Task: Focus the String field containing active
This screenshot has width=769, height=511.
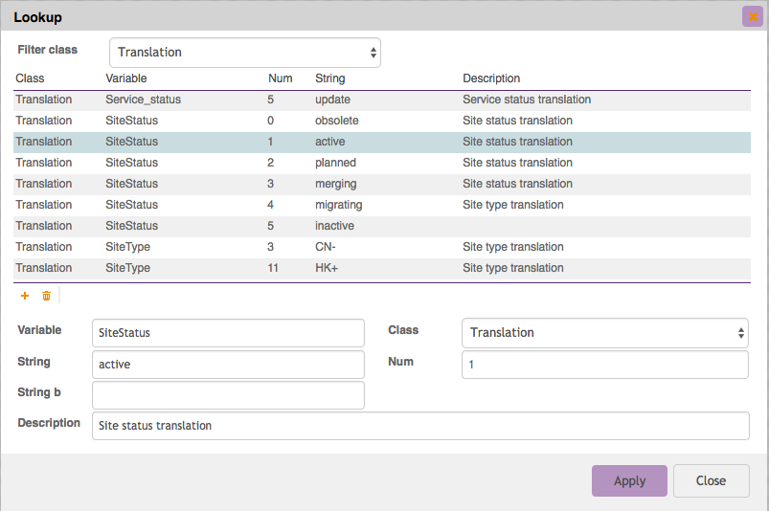Action: pyautogui.click(x=228, y=365)
